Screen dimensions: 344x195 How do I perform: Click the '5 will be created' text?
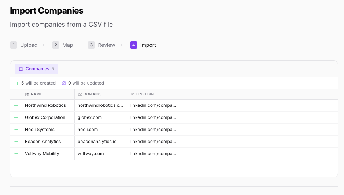pos(38,83)
